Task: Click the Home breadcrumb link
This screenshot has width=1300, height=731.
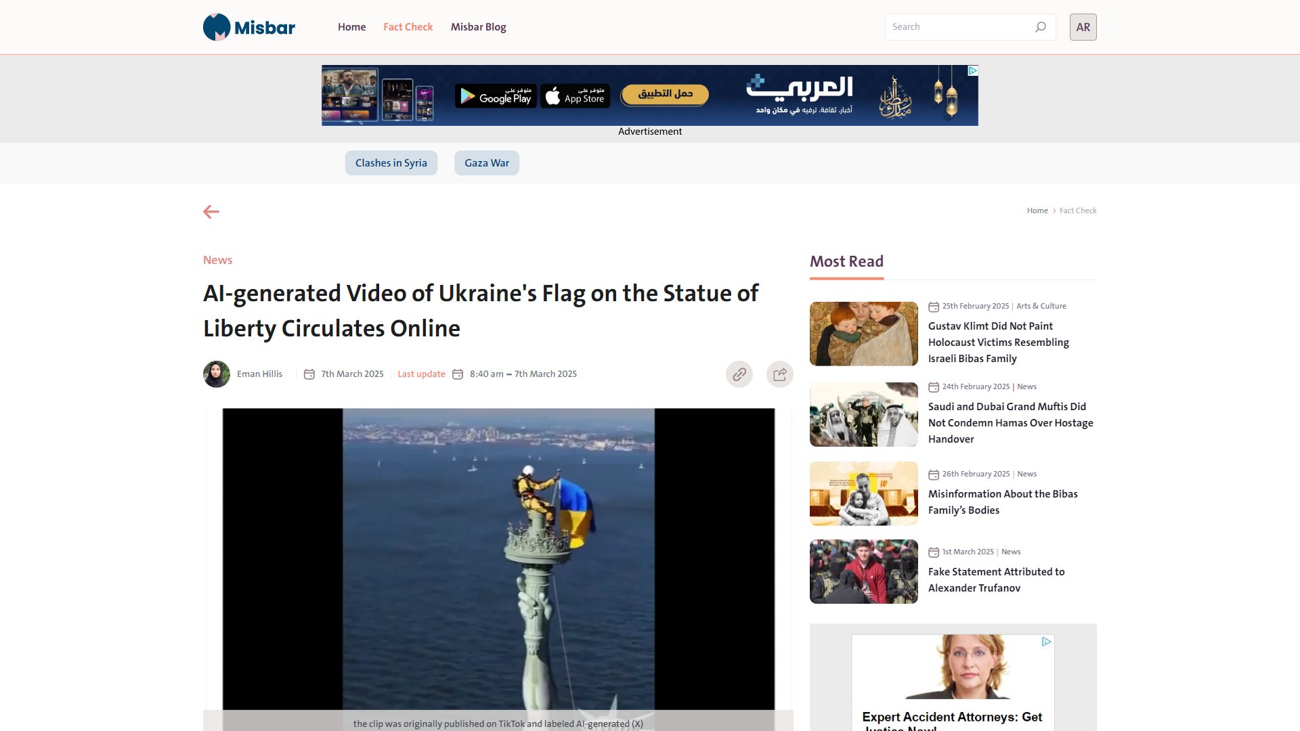Action: pyautogui.click(x=1037, y=211)
